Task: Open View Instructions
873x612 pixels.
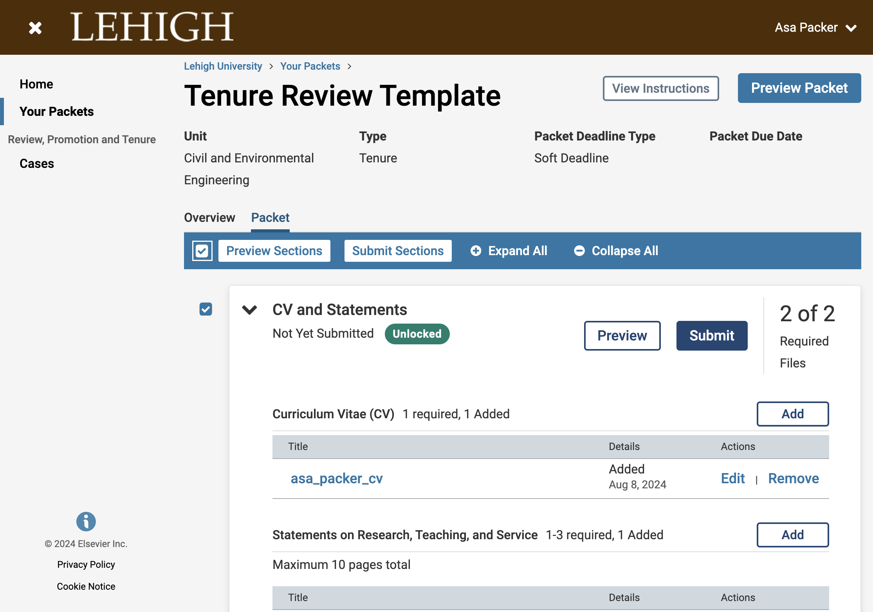Action: pyautogui.click(x=661, y=88)
